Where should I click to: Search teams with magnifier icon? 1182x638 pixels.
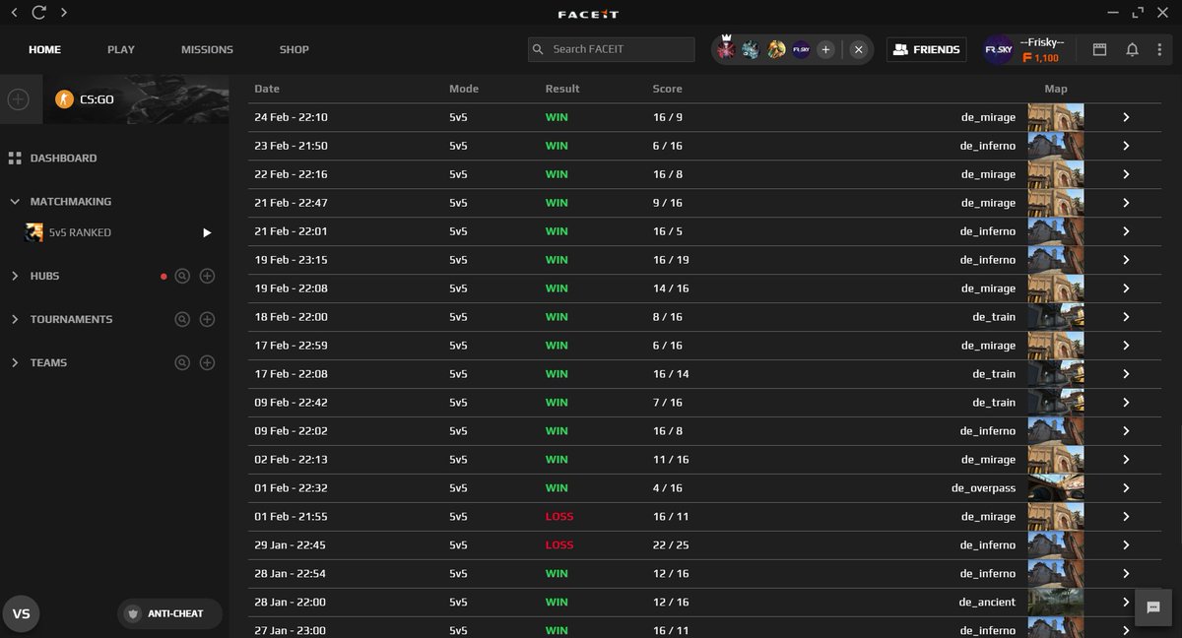(182, 363)
